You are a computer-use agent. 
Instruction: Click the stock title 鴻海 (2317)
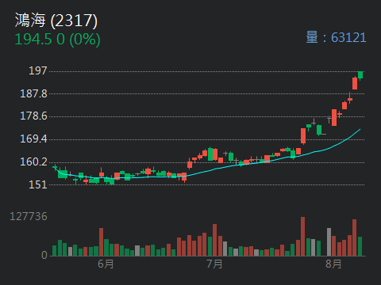point(56,21)
